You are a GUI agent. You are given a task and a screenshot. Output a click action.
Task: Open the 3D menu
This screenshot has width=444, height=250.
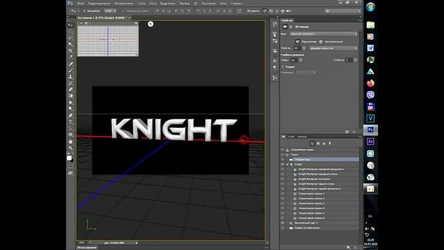pos(196,3)
